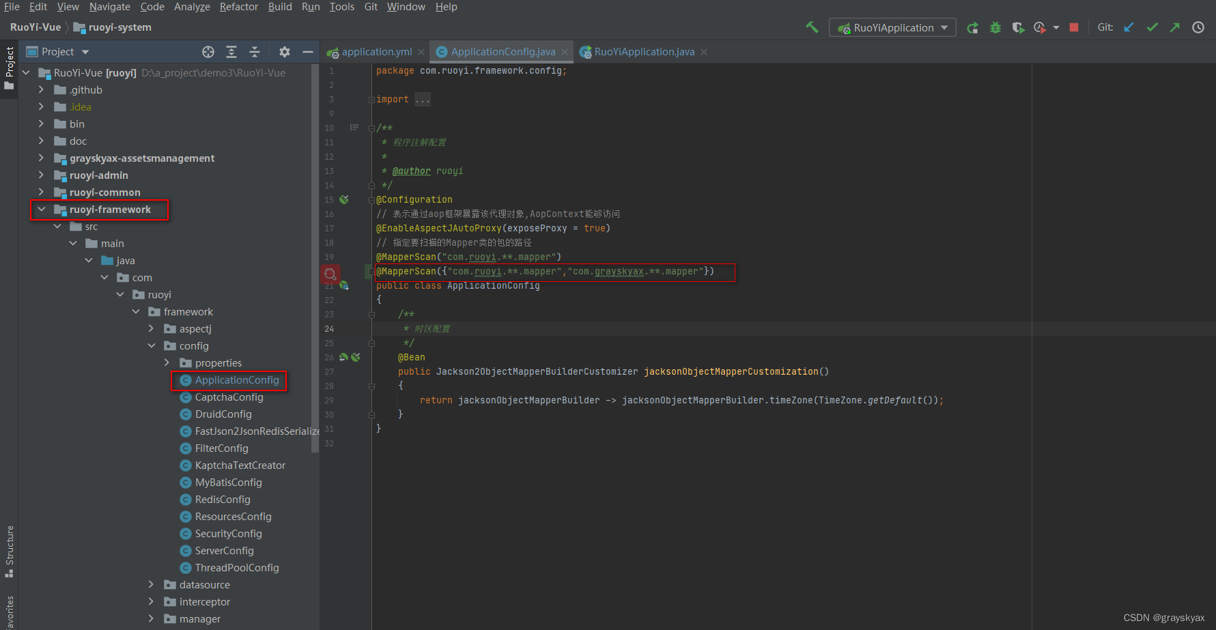
Task: Unfold the collapsed import block
Action: [x=371, y=100]
